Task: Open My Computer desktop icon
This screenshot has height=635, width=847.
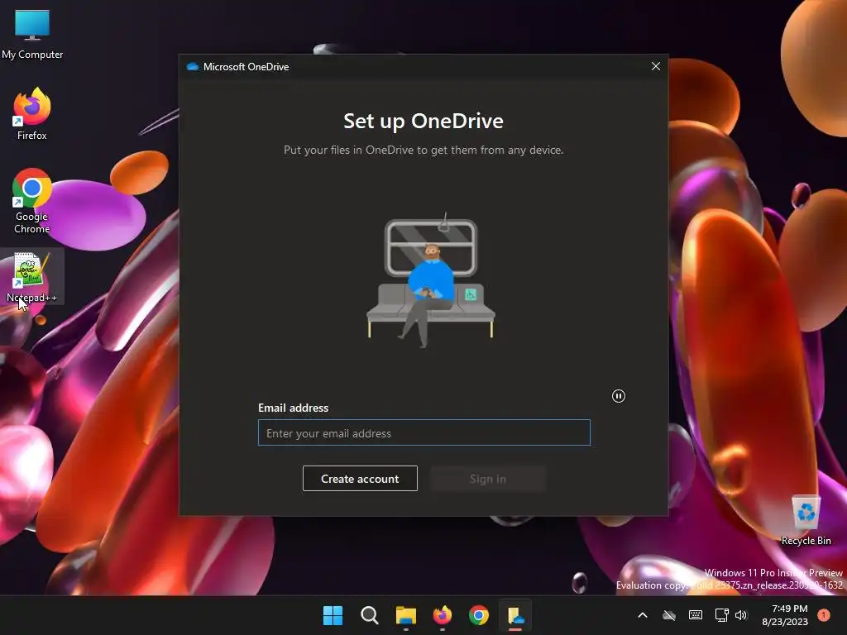Action: (32, 34)
